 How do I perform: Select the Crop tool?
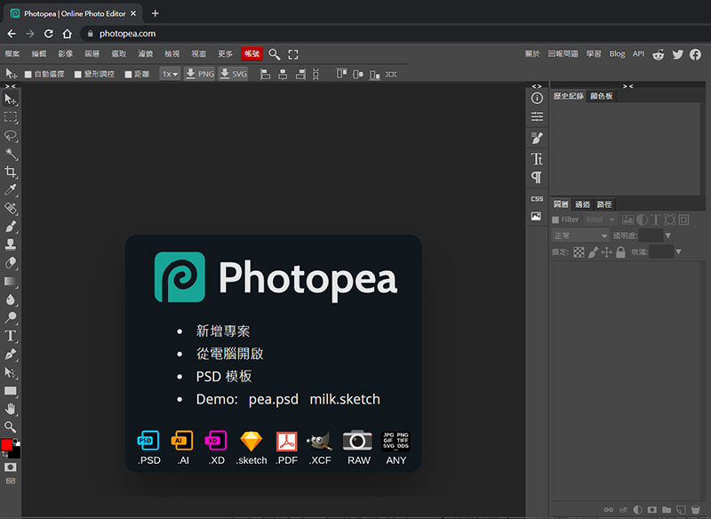11,172
